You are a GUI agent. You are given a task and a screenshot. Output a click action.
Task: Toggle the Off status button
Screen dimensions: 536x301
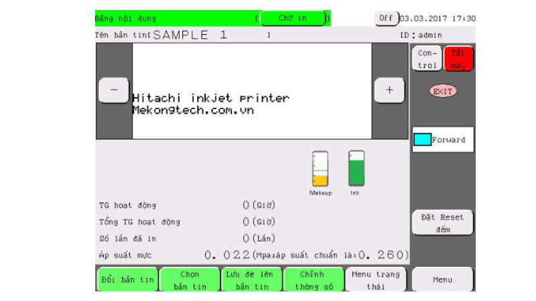387,18
